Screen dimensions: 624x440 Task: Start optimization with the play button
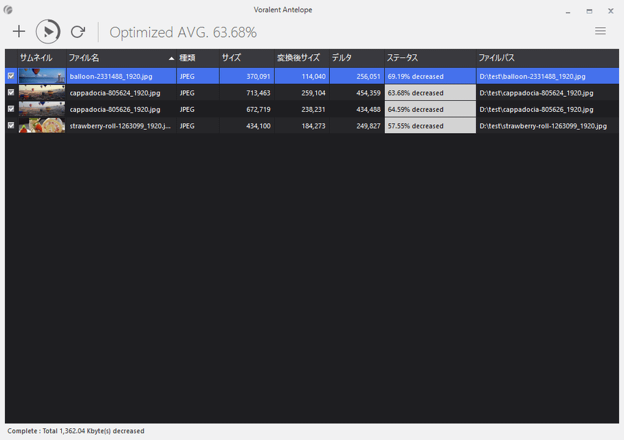click(48, 32)
